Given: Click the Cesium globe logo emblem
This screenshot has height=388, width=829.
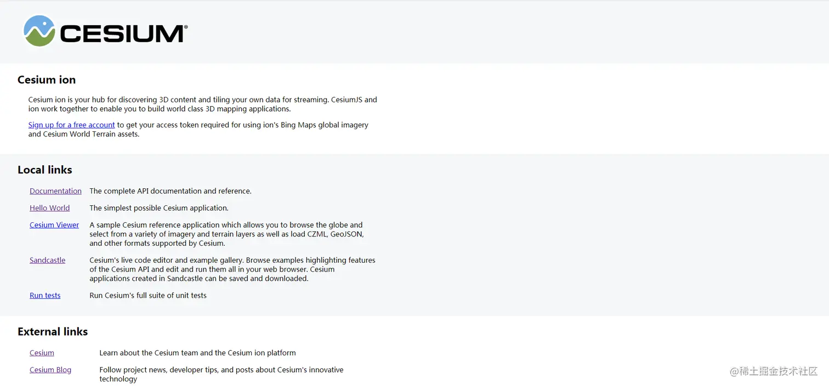Looking at the screenshot, I should point(39,31).
